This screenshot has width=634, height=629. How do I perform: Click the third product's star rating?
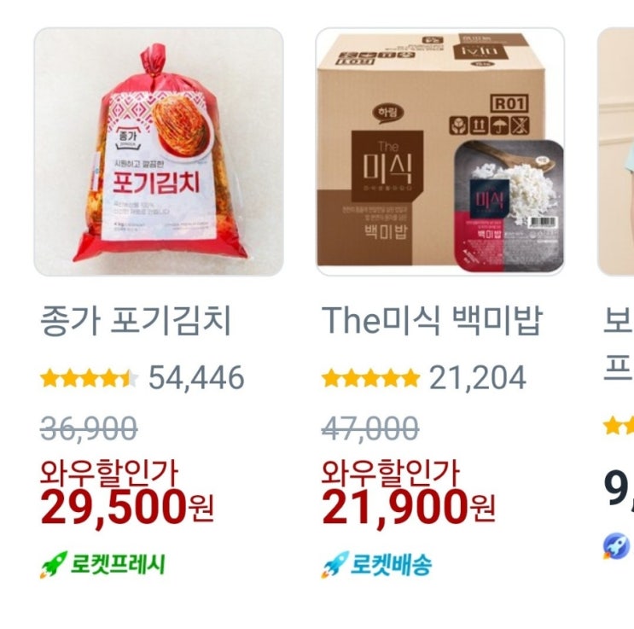[x=619, y=426]
